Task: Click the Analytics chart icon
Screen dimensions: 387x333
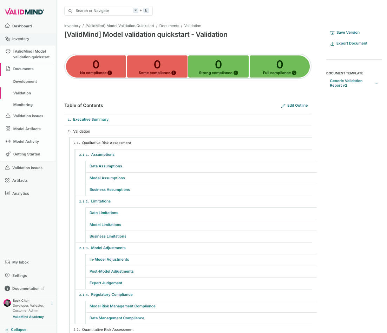Action: [7, 193]
